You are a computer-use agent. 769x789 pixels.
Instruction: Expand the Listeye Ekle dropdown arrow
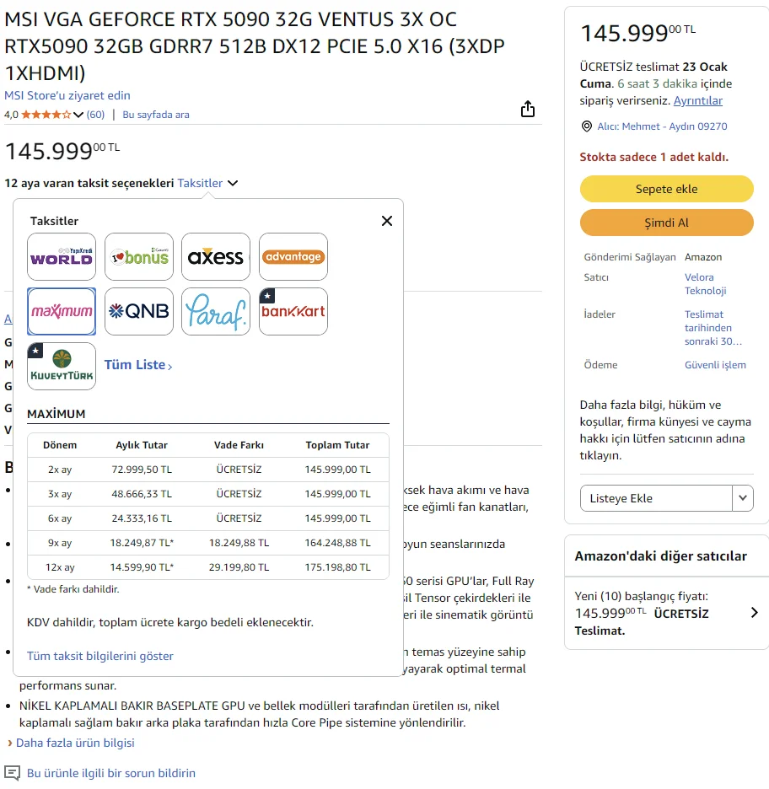[x=742, y=498]
